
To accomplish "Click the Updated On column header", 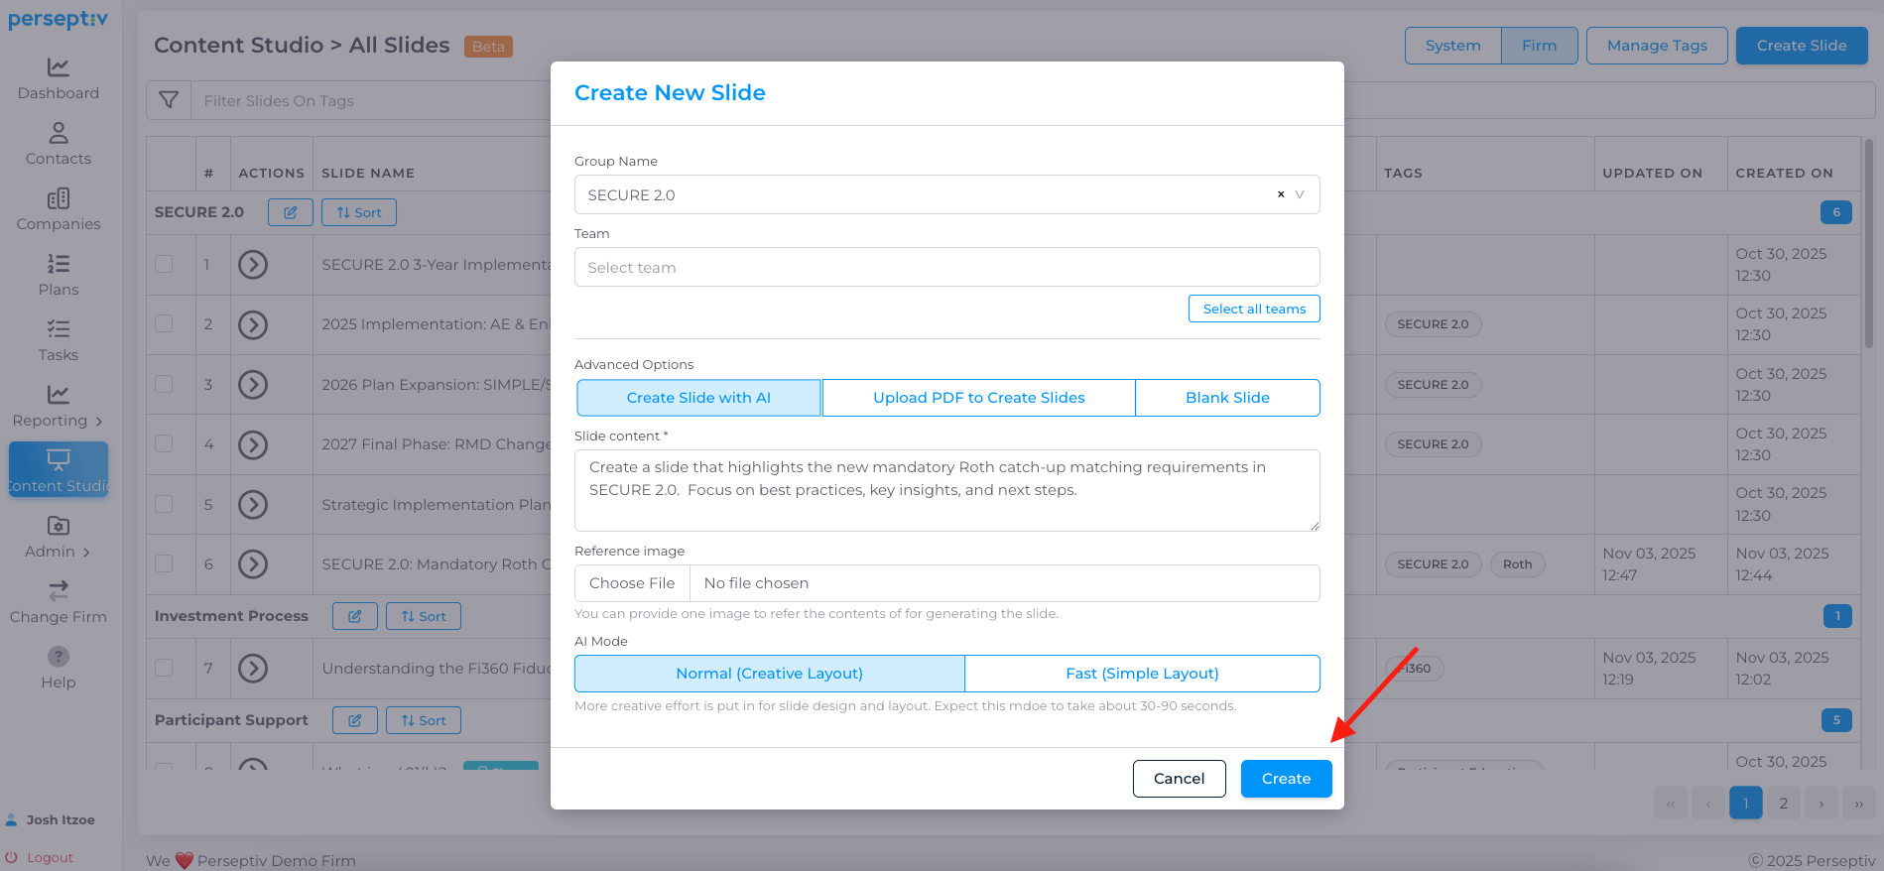I will [x=1652, y=173].
